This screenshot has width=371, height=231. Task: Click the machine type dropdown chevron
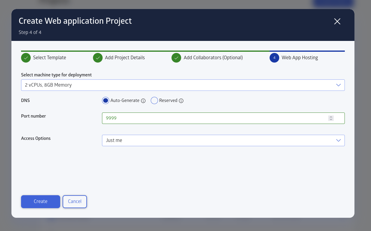[338, 85]
